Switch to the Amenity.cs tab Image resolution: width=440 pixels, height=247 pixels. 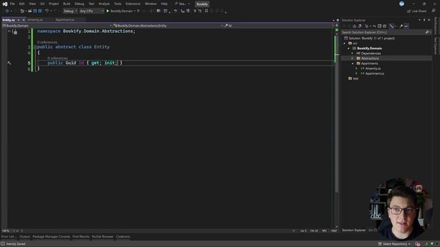pos(35,20)
